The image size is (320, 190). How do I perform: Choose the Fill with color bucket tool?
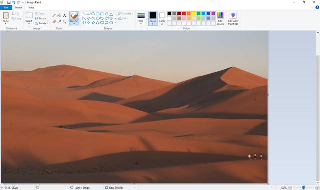coord(59,15)
